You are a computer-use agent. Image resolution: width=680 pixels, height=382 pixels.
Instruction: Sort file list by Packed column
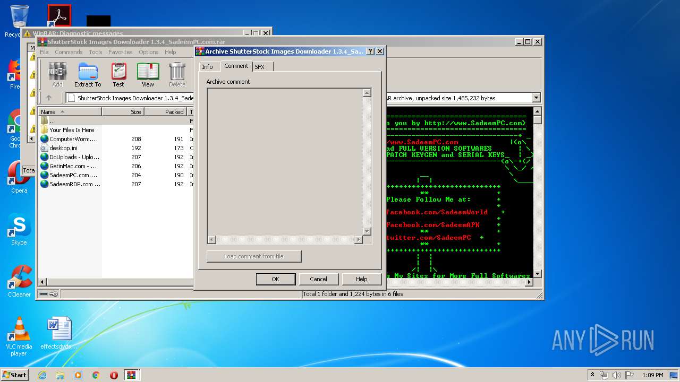coord(165,111)
